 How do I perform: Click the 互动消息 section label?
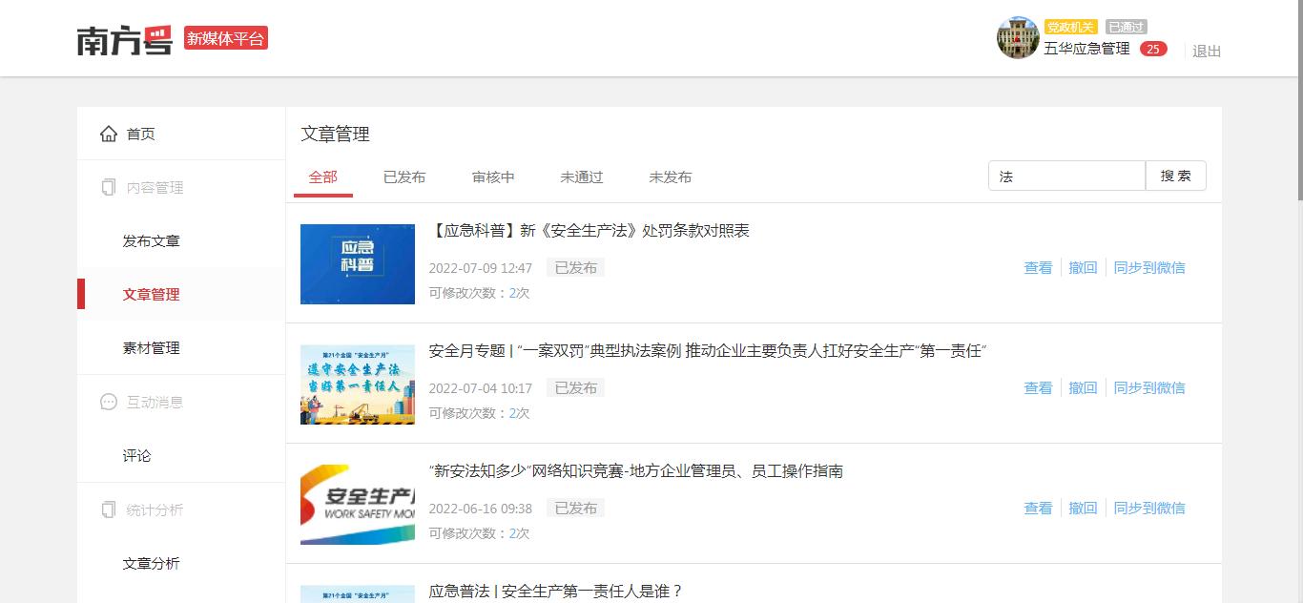155,403
